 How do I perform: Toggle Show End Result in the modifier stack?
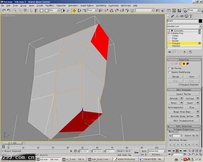[x=175, y=52]
